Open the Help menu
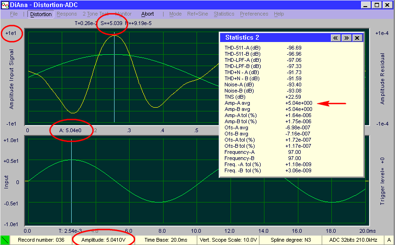 279,14
